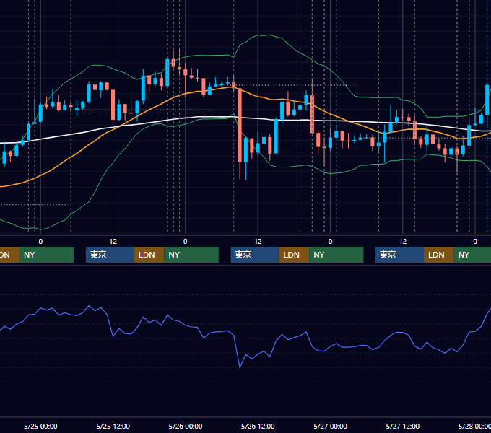Click the 5/27 12:00 date label
Image resolution: width=491 pixels, height=433 pixels.
403,426
